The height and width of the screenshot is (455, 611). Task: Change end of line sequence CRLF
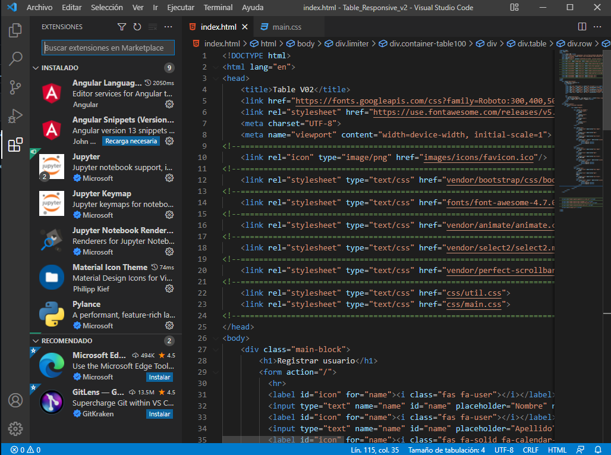coord(530,450)
